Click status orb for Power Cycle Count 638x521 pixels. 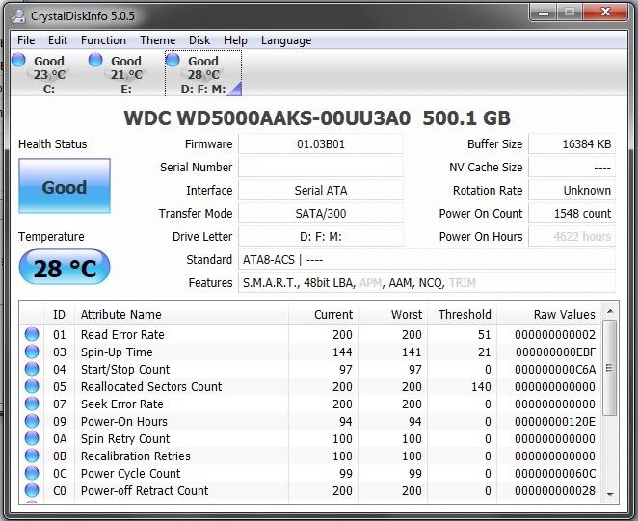[33, 474]
